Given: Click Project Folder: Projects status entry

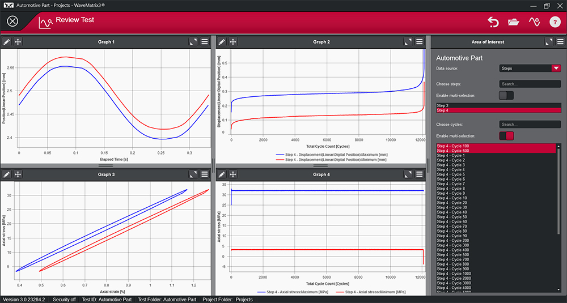Looking at the screenshot, I should 227,300.
